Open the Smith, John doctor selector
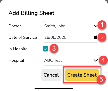Image resolution: width=108 pixels, height=91 pixels. pos(71,26)
